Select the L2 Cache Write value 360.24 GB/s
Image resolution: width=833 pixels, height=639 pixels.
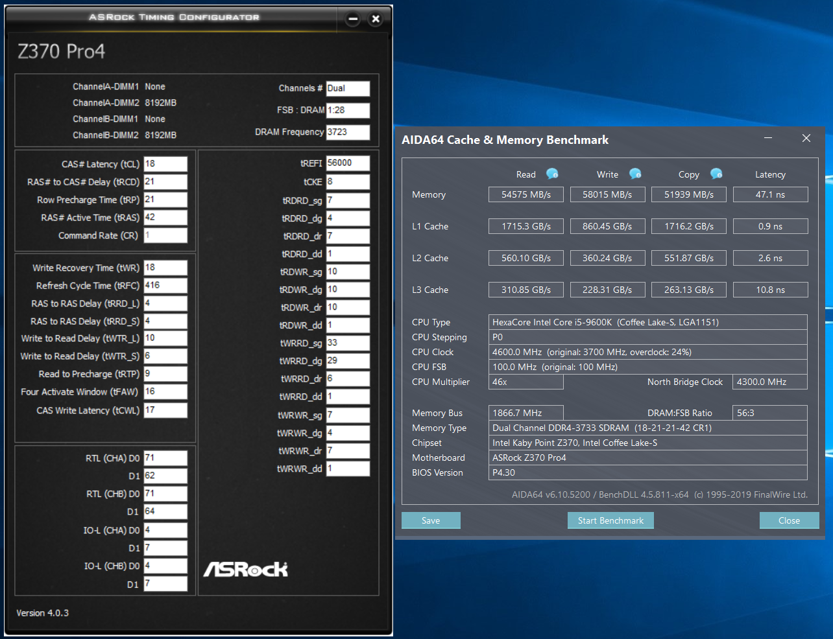coord(607,258)
